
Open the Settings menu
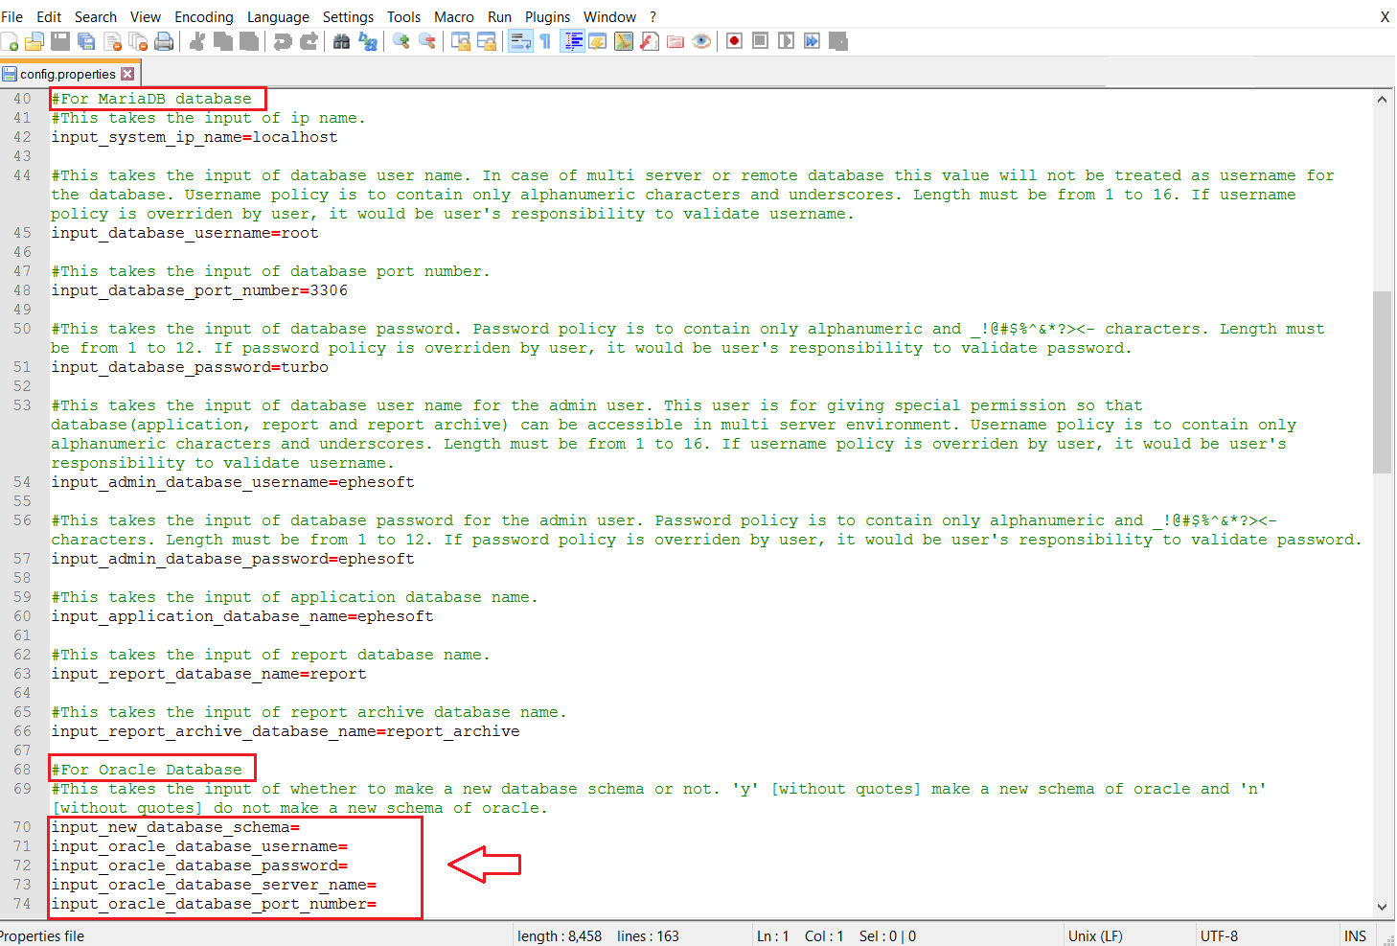(x=348, y=17)
